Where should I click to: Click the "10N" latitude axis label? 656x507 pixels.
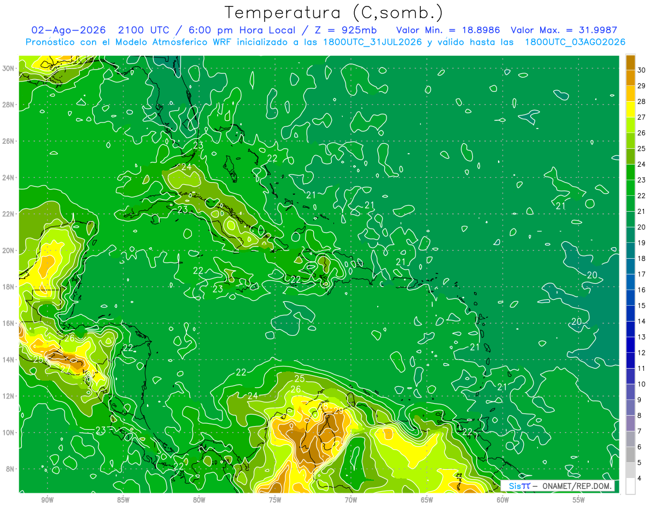pos(8,433)
